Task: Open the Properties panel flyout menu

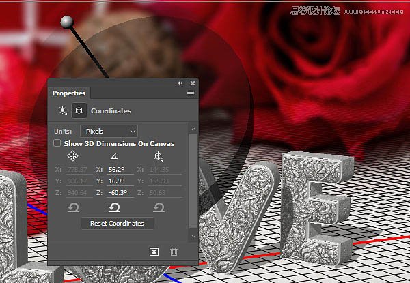Action: 191,93
